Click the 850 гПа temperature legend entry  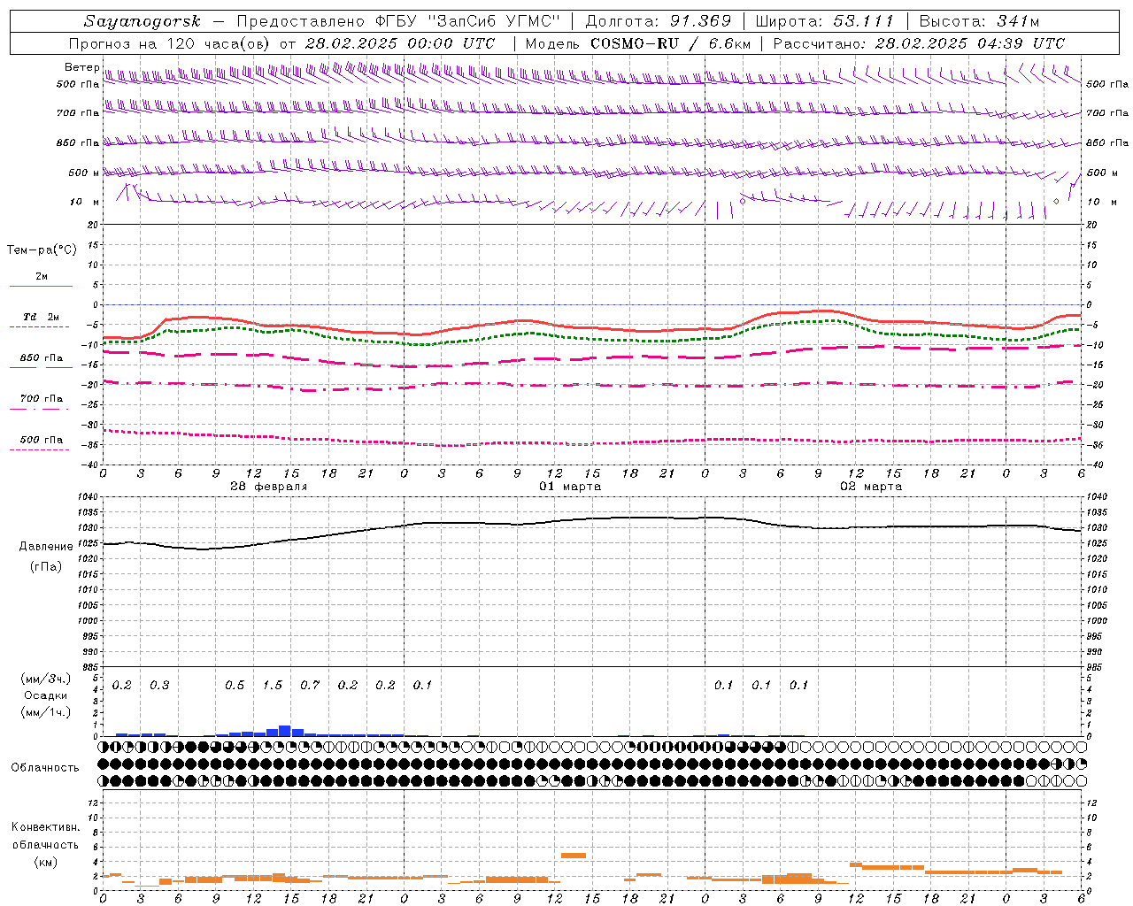coord(42,358)
